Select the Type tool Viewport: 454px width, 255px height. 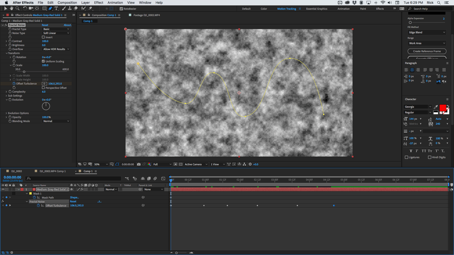pos(56,8)
